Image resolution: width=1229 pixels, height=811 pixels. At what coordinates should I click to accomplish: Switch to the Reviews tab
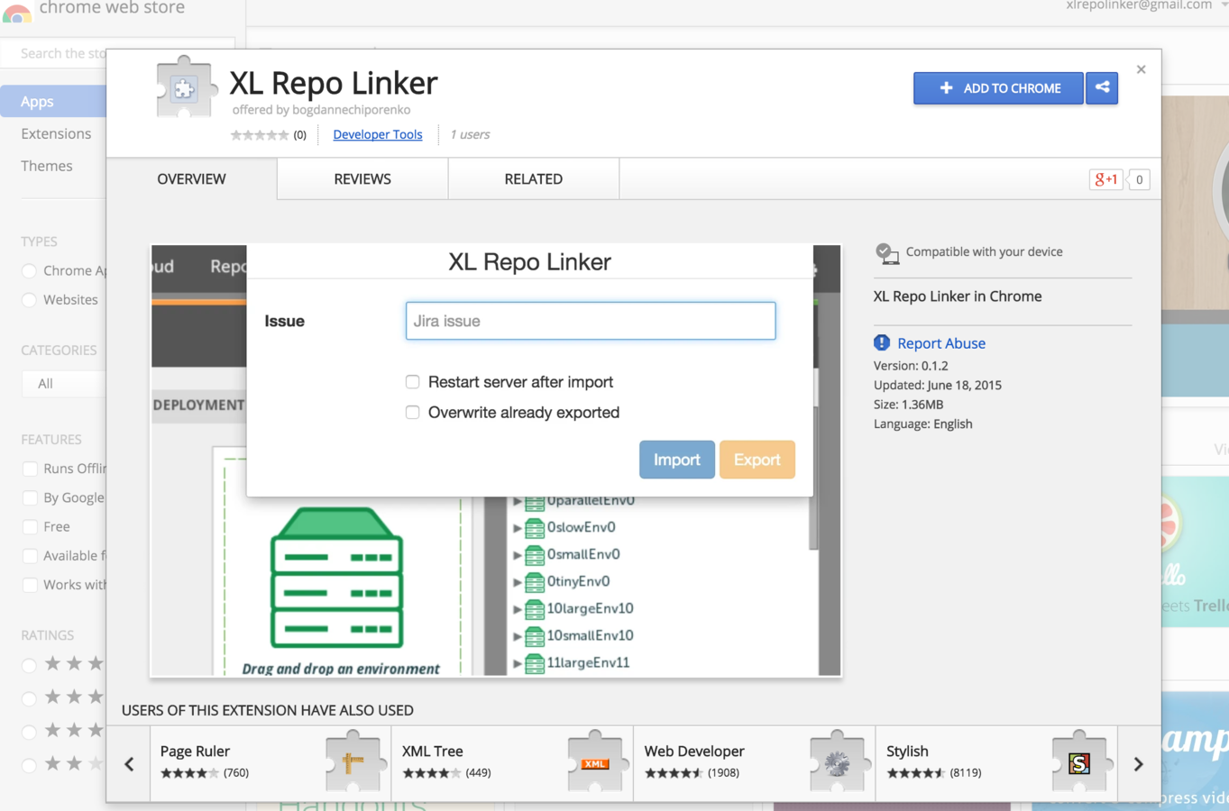click(x=362, y=179)
